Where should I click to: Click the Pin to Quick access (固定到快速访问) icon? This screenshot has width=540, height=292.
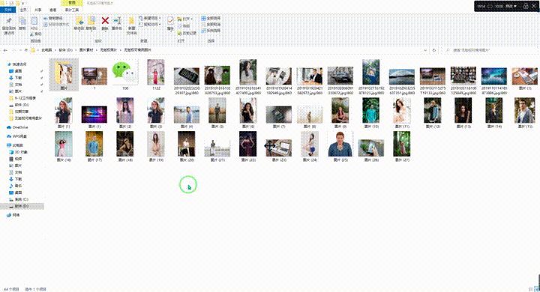pos(9,21)
